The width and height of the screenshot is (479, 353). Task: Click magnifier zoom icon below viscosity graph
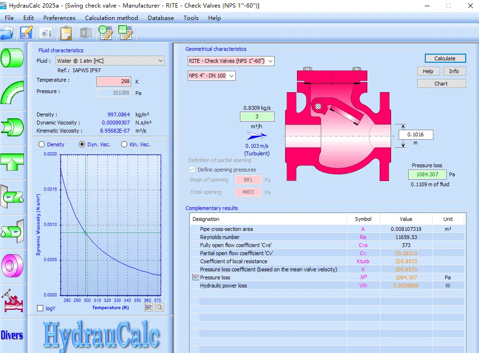[160, 307]
